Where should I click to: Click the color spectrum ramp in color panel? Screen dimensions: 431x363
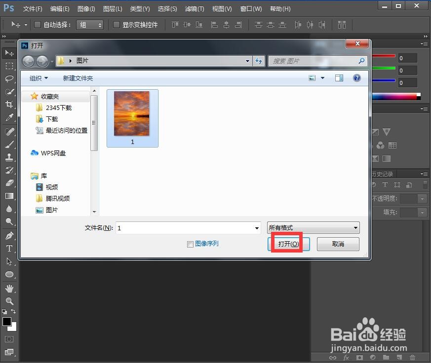(396, 96)
